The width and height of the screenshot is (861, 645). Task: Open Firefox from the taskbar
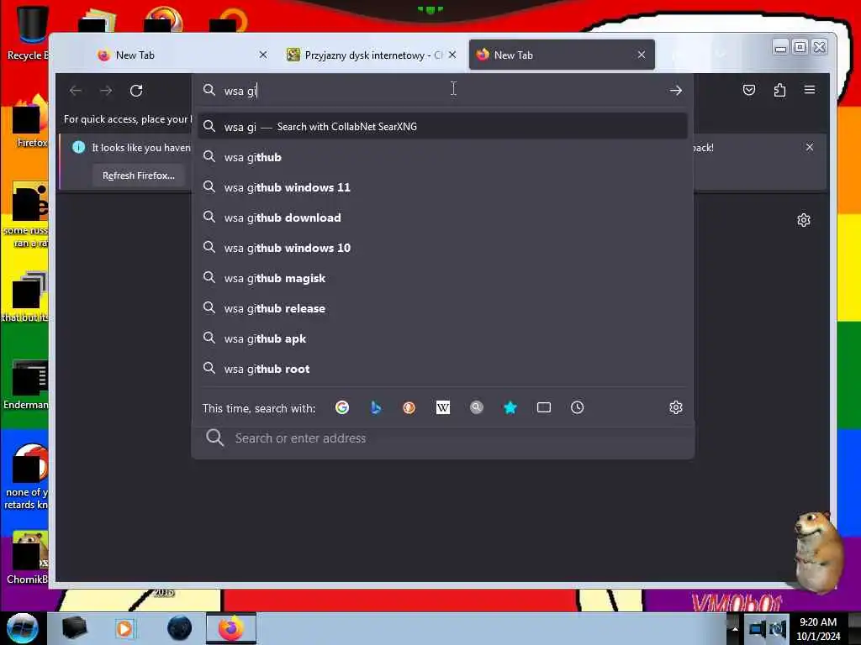pos(231,628)
